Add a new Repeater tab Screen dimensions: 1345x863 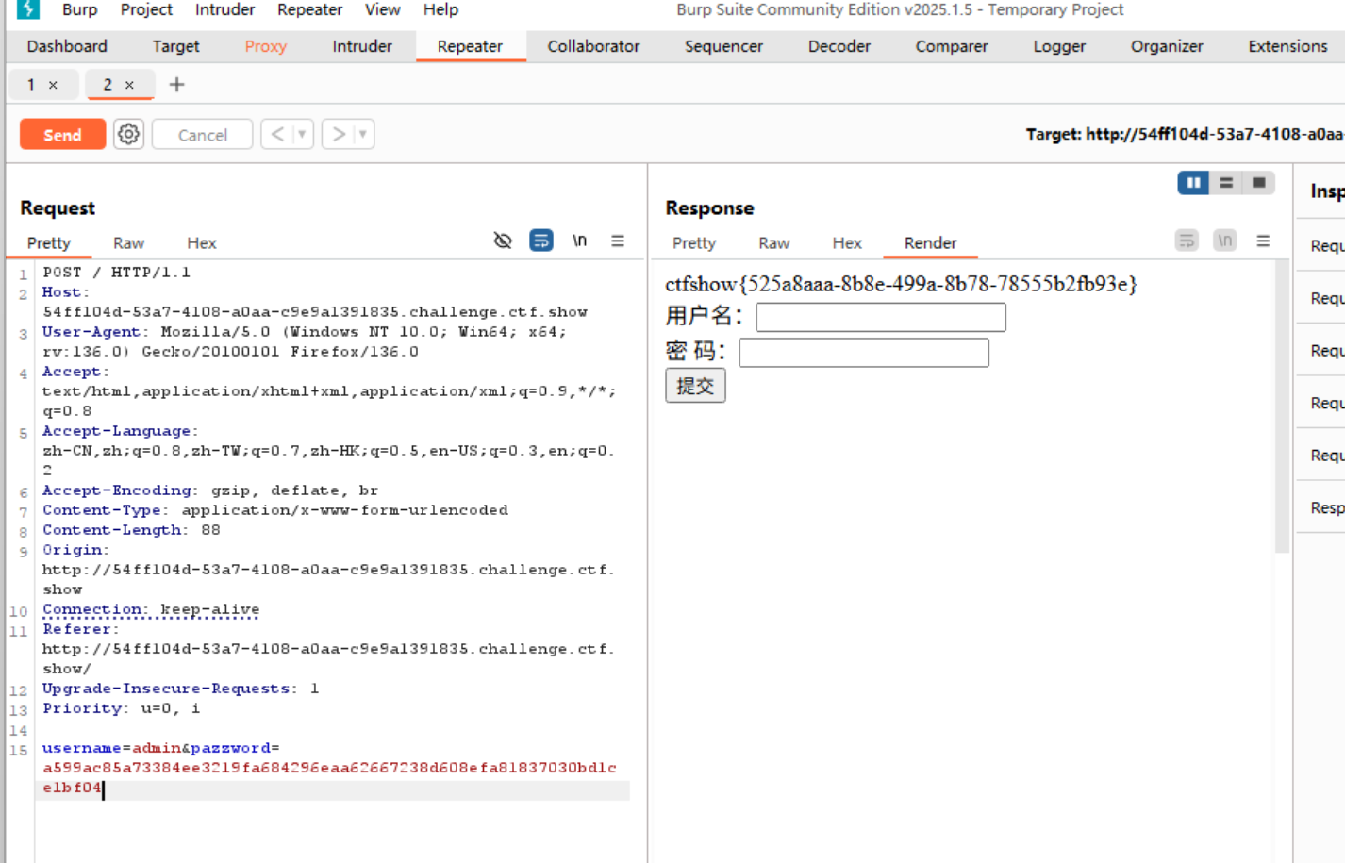tap(176, 85)
